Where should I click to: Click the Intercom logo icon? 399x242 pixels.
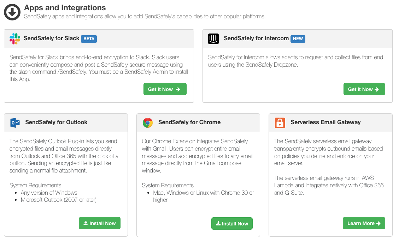click(x=213, y=38)
